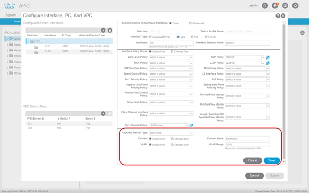Open the Slow Drain Policy dropdown
The image size is (309, 193).
pos(191,102)
